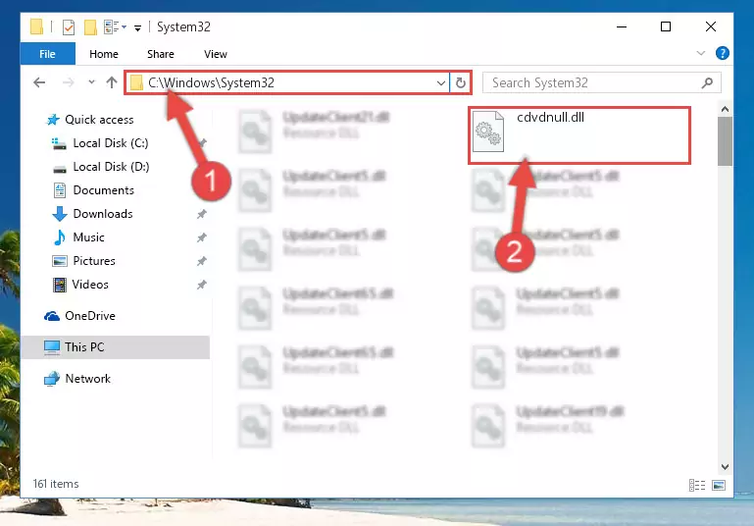Click the Properties quick access toolbar icon
Viewport: 754px width, 526px height.
(x=69, y=27)
